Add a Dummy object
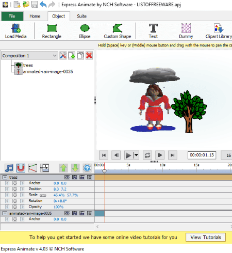The width and height of the screenshot is (232, 253). pos(186,31)
